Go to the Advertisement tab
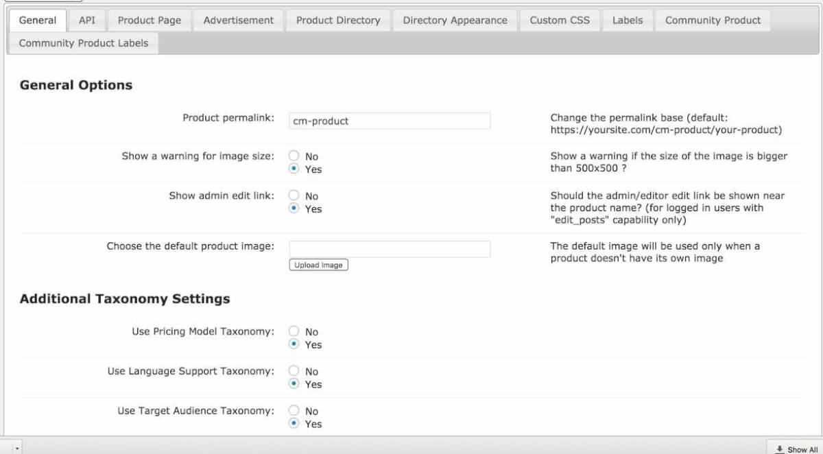Viewport: 823px width, 454px height. [239, 21]
